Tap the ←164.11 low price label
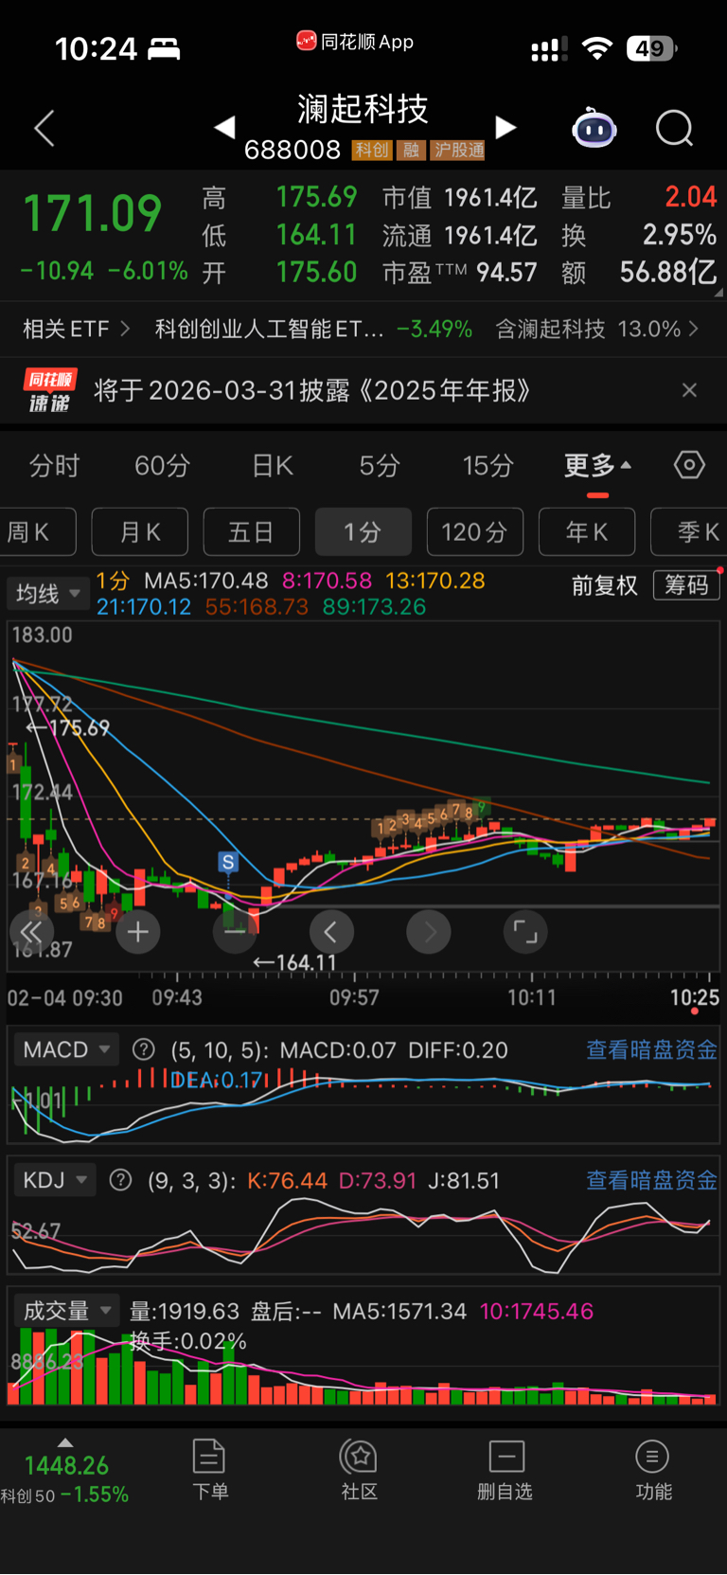This screenshot has height=1575, width=727. [295, 962]
